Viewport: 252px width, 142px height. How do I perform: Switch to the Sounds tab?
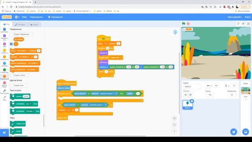point(34,24)
